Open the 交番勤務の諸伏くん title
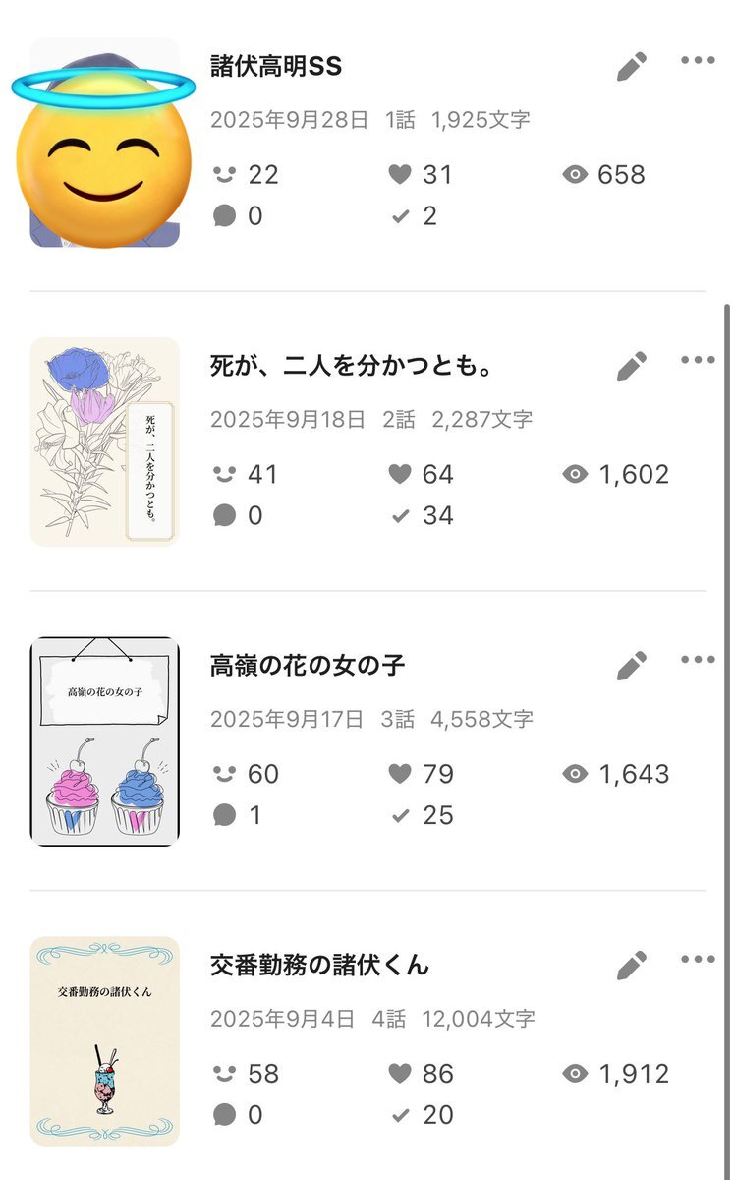The image size is (735, 1180). pyautogui.click(x=319, y=966)
